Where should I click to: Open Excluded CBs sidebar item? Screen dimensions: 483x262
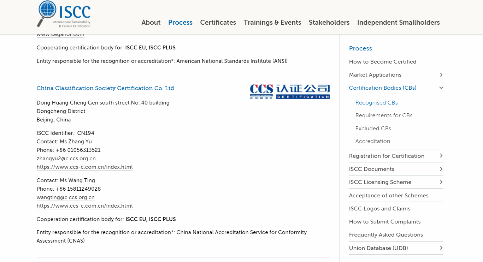(x=373, y=129)
